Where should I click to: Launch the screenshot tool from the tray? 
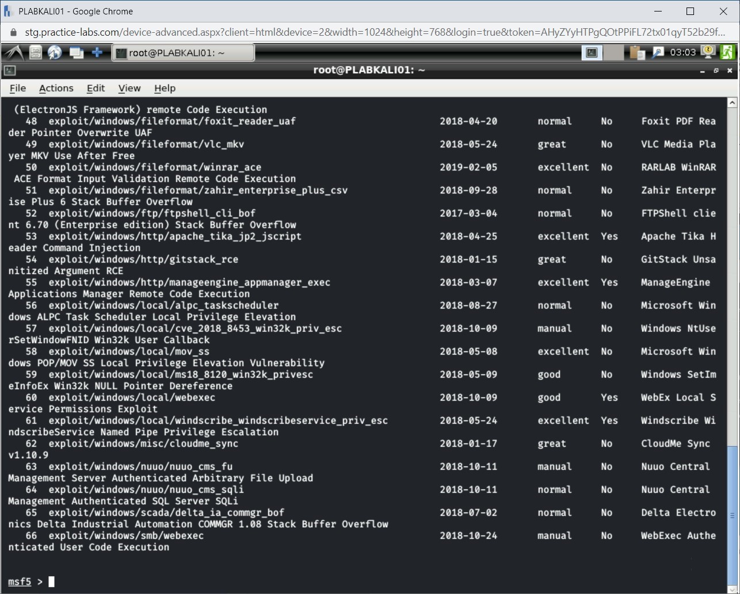(658, 52)
